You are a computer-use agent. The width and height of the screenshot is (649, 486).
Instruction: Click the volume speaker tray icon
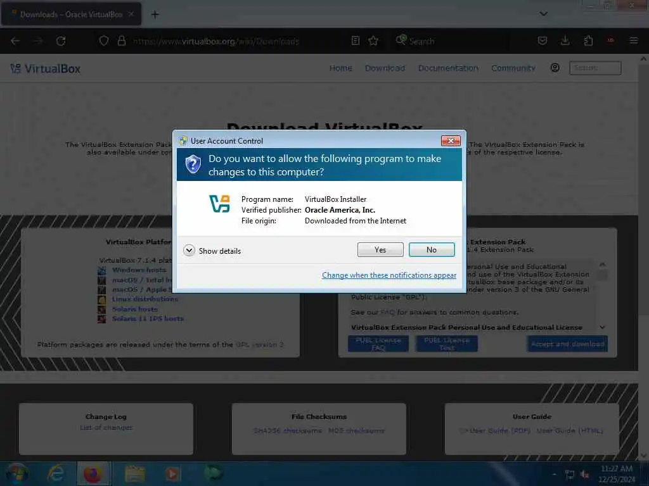(584, 475)
